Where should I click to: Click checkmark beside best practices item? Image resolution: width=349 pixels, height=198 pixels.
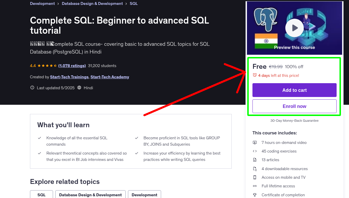(x=137, y=153)
